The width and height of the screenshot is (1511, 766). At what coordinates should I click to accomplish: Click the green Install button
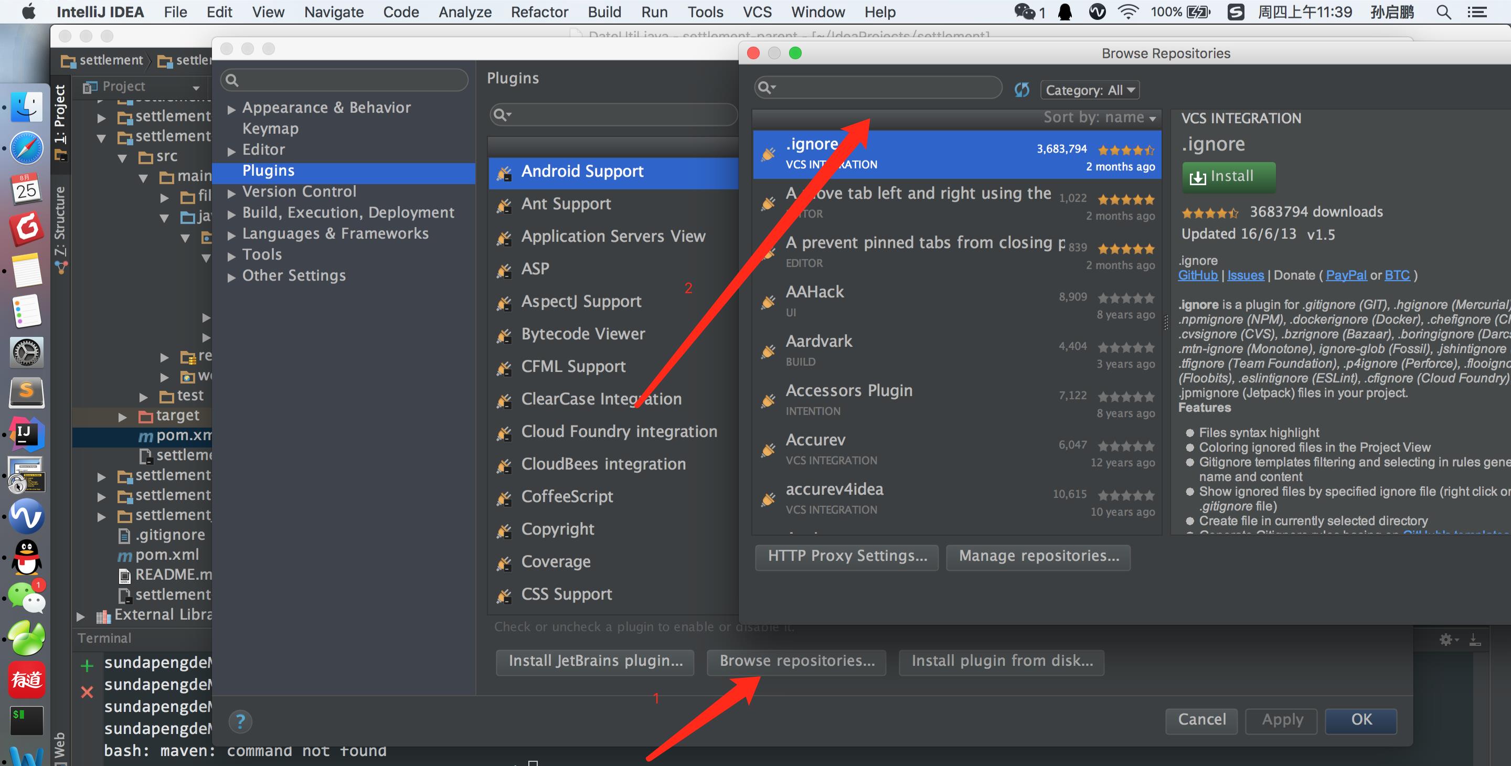click(x=1228, y=176)
